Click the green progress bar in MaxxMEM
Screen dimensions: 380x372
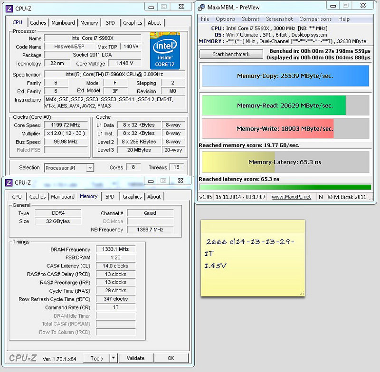point(285,187)
